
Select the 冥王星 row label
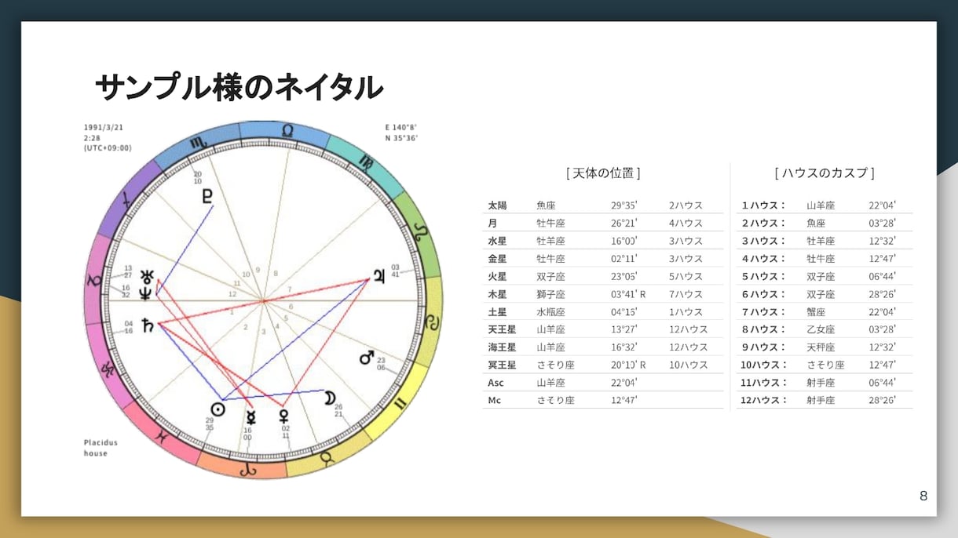(x=502, y=365)
